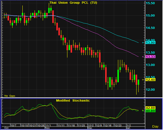This screenshot has width=163, height=130.
Task: Click the Day timeframe label
Action: [155, 127]
